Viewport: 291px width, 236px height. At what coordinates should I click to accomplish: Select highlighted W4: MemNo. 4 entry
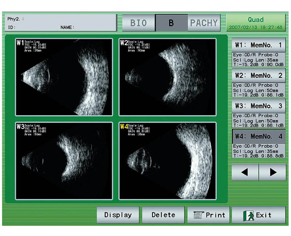click(x=258, y=137)
